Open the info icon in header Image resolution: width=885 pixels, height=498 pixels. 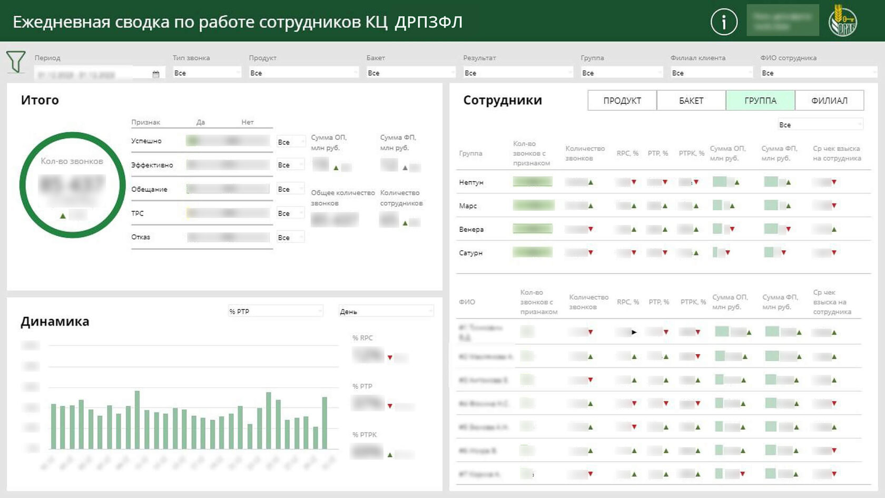pyautogui.click(x=724, y=22)
